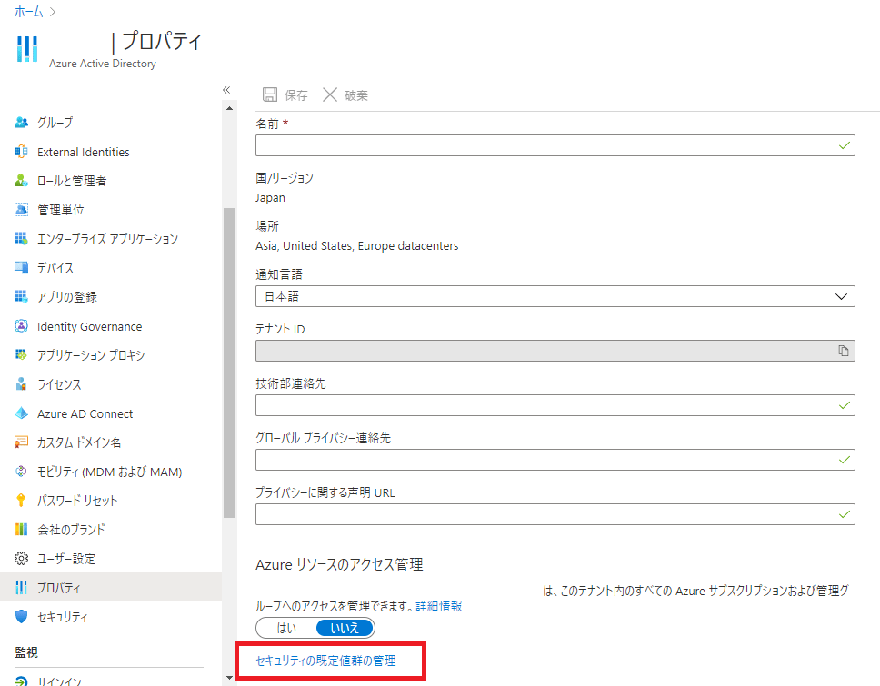Click the Azure AD Connect diamond icon
Viewport: 880px width, 686px height.
pos(21,413)
